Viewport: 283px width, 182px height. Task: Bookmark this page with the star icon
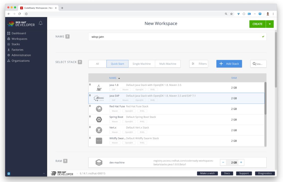point(231,14)
